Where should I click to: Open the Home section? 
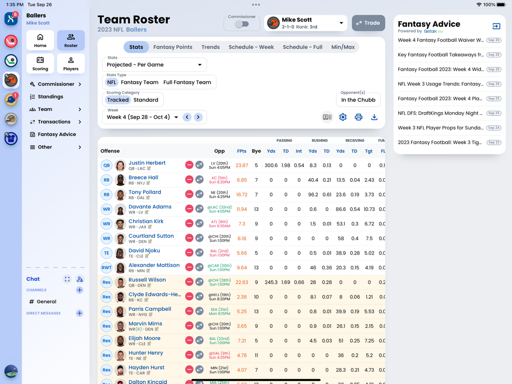[40, 40]
